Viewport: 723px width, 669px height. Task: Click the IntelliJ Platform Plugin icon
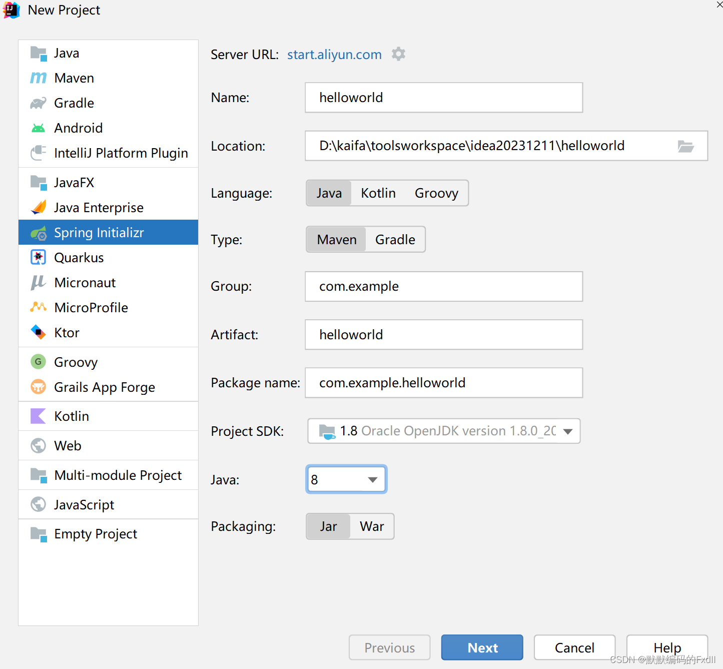[39, 153]
